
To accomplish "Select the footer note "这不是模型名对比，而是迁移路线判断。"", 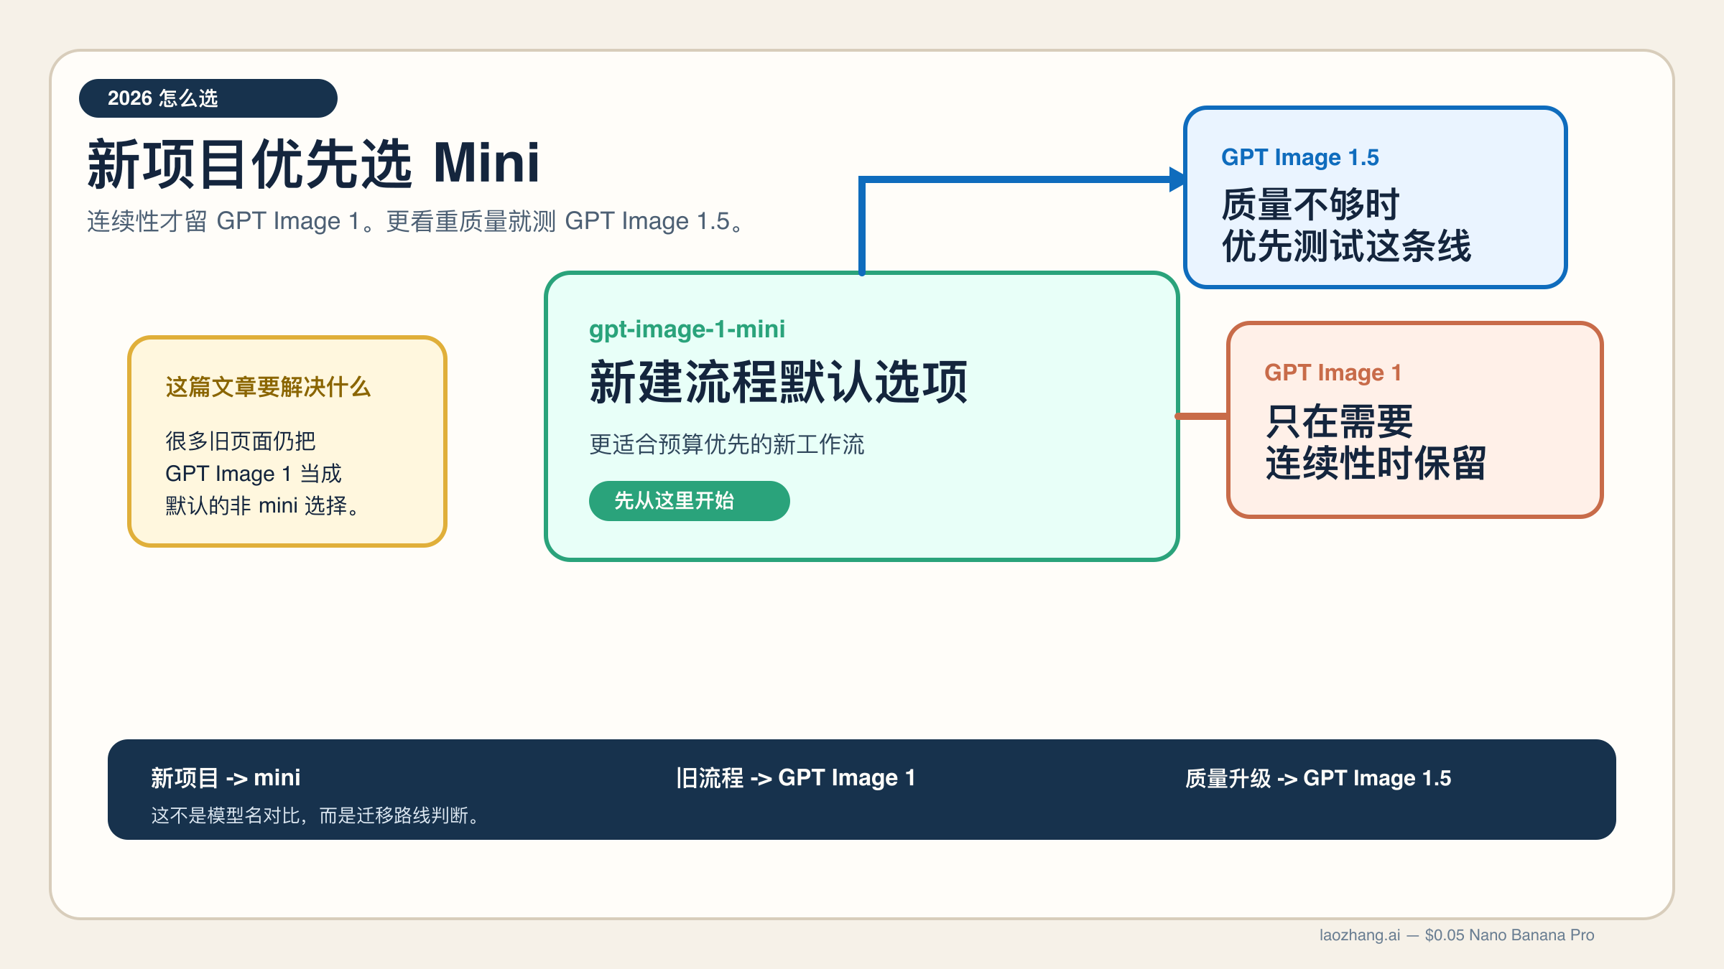I will click(315, 815).
